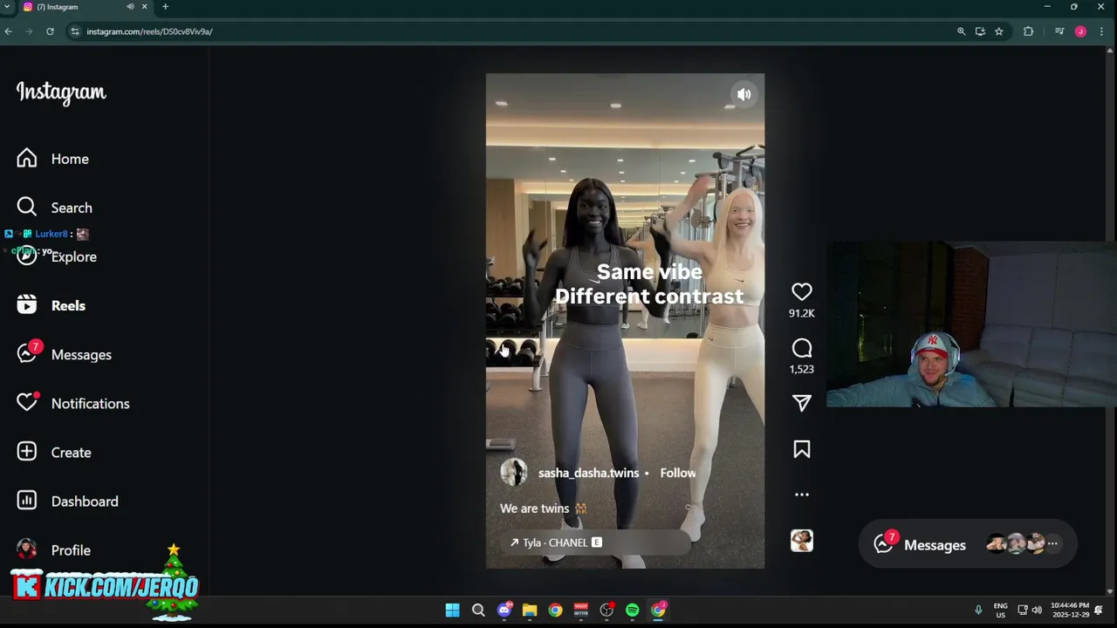1117x628 pixels.
Task: Open the Chrome extensions puzzle icon
Action: click(x=1028, y=31)
